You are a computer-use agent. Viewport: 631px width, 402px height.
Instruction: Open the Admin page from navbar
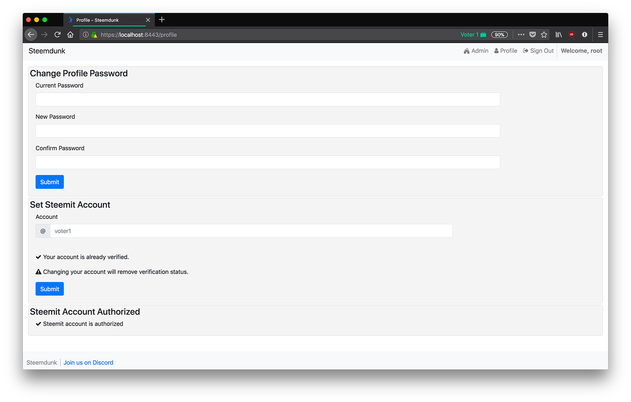476,51
